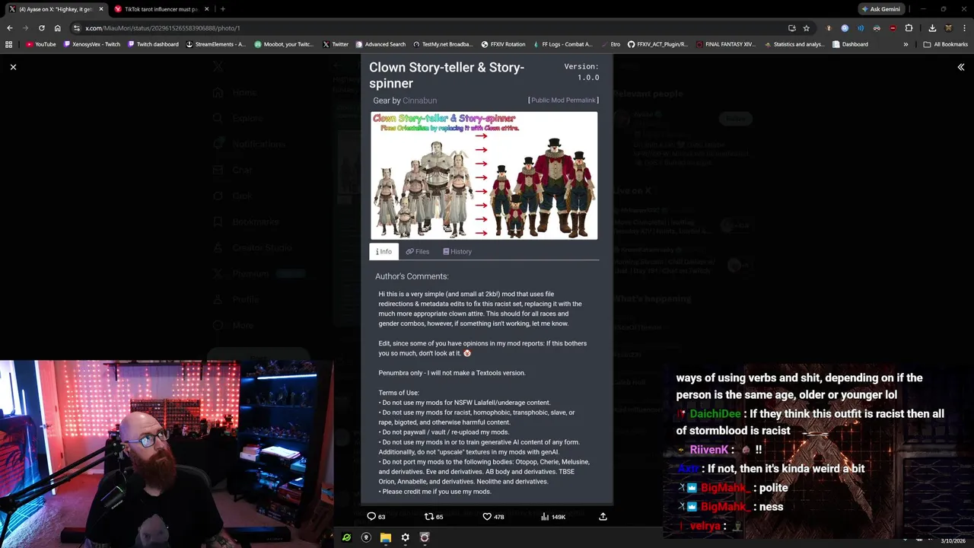Open the FF Logs - Combat bookmark

[562, 44]
